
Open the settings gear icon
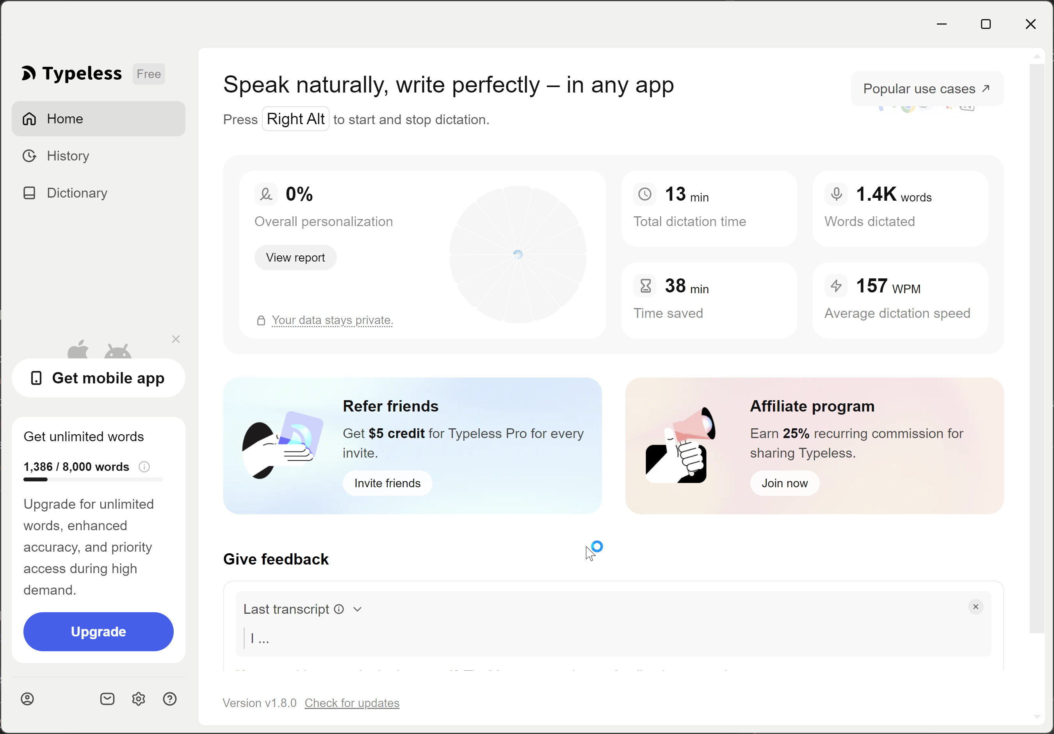pyautogui.click(x=139, y=699)
